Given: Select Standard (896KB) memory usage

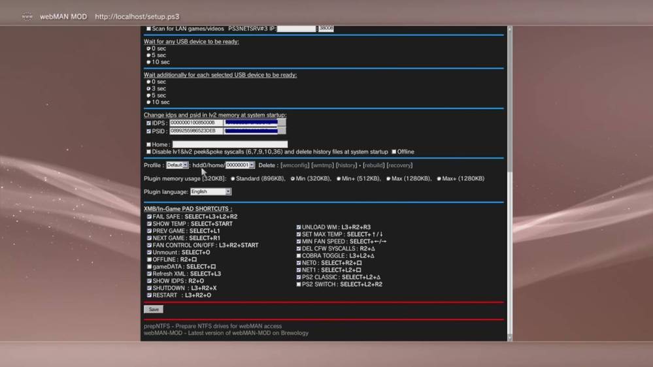Looking at the screenshot, I should pyautogui.click(x=233, y=179).
